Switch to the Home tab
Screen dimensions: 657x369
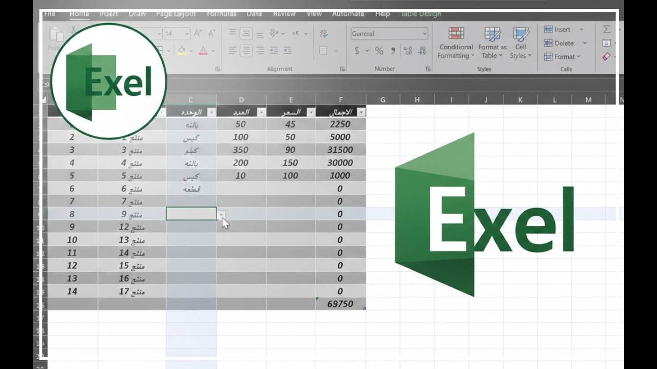(x=79, y=14)
